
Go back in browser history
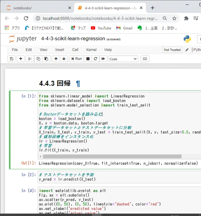(7, 18)
